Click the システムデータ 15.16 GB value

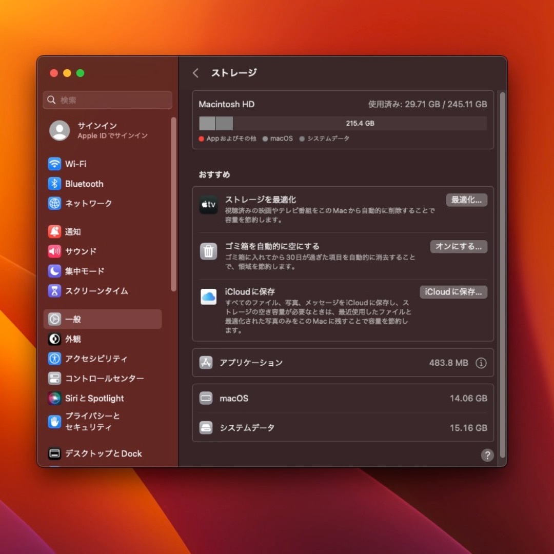coord(468,428)
